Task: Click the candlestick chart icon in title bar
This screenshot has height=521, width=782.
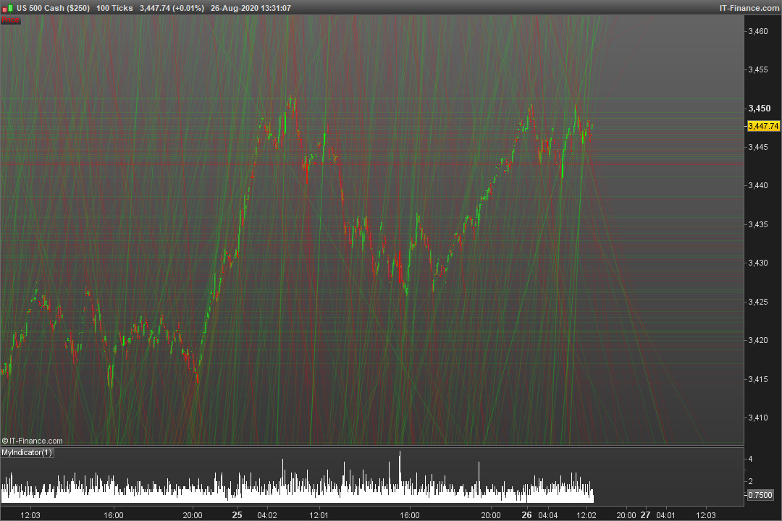Action: [7, 9]
